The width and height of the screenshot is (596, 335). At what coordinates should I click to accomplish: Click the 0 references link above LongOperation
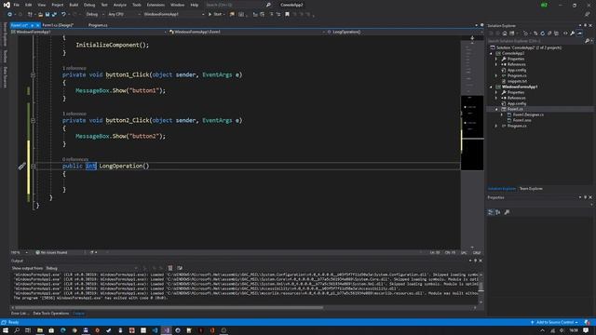(x=75, y=159)
